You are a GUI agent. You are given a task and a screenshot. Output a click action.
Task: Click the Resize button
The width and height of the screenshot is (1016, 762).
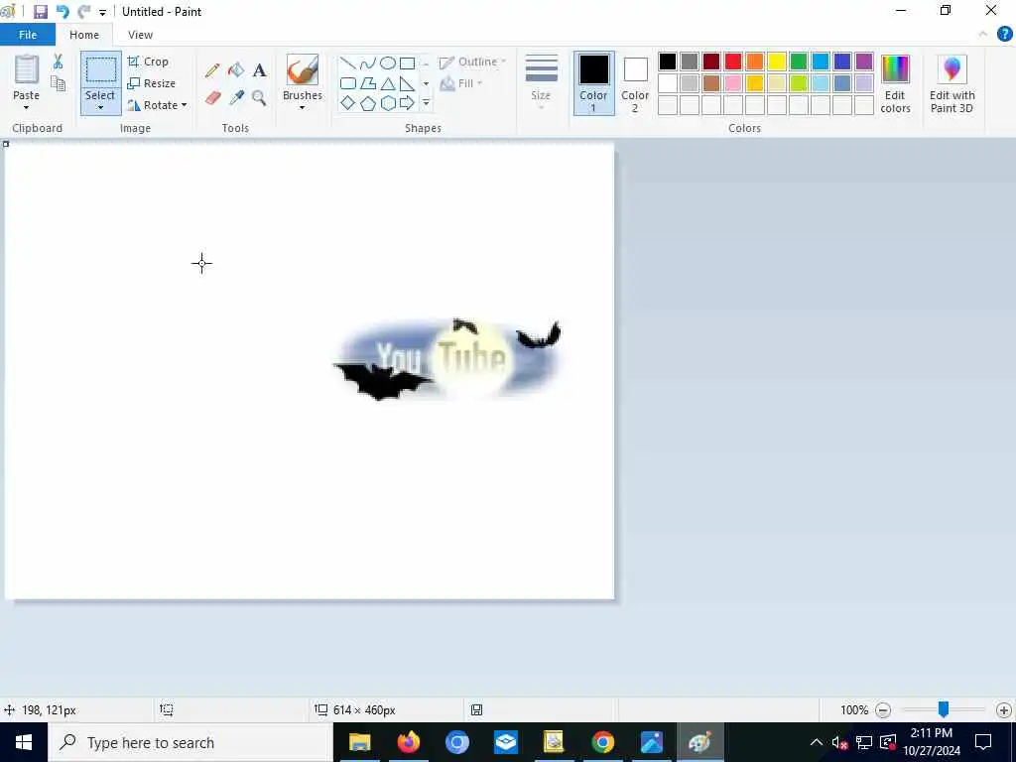152,83
